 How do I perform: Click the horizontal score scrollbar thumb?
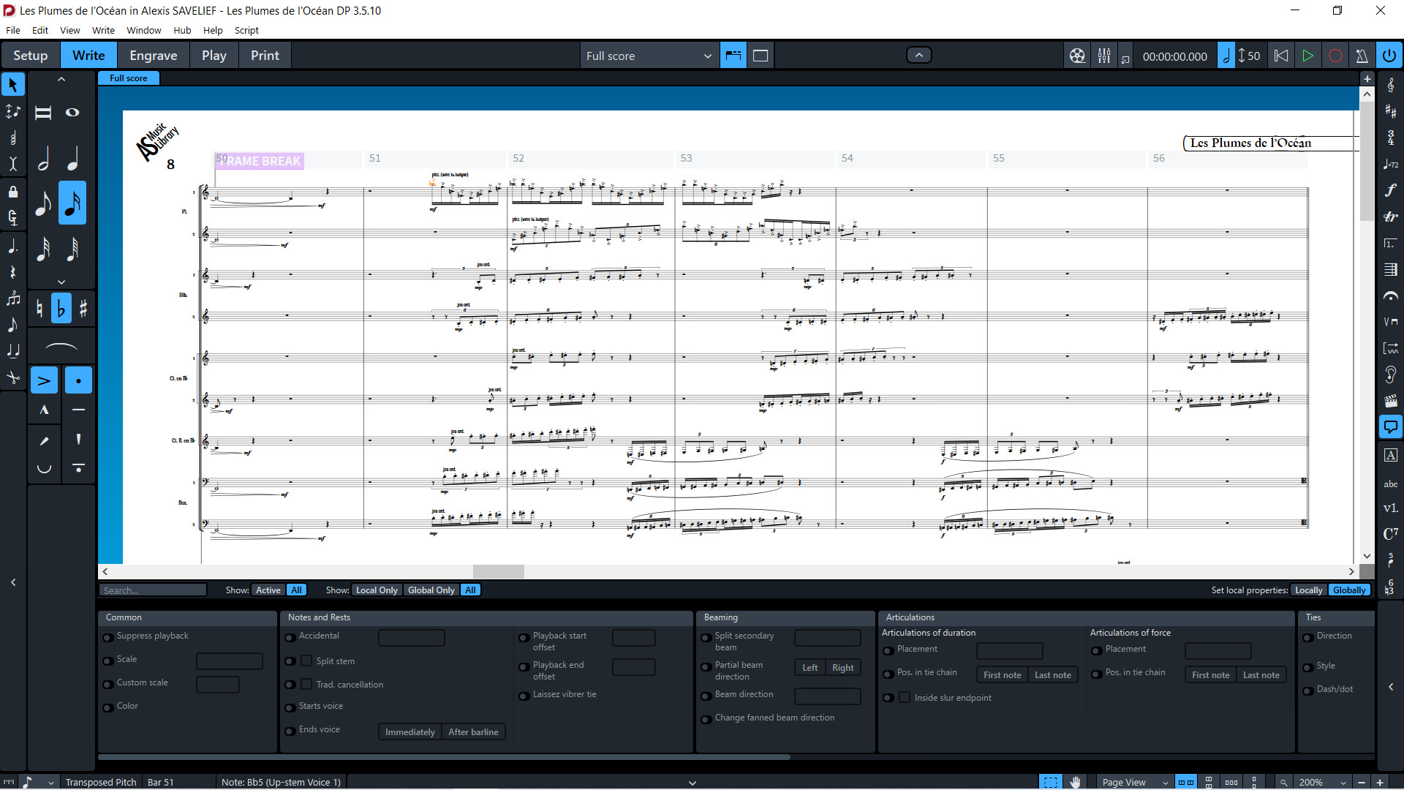coord(499,571)
